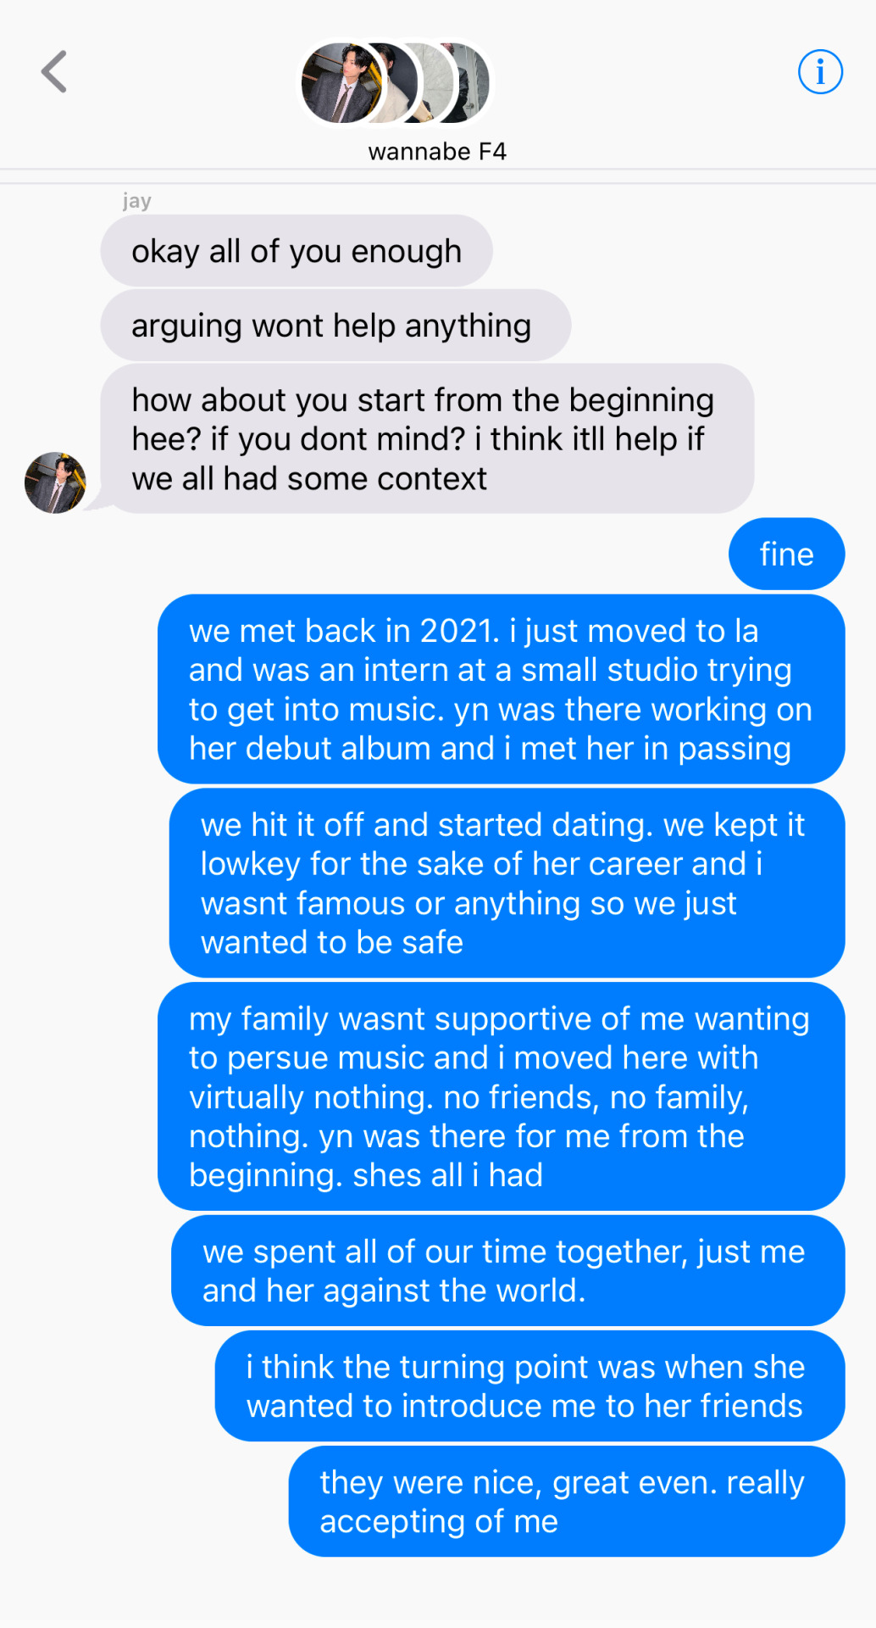Tap the blue "fine" bubble
This screenshot has width=876, height=1628.
(786, 554)
